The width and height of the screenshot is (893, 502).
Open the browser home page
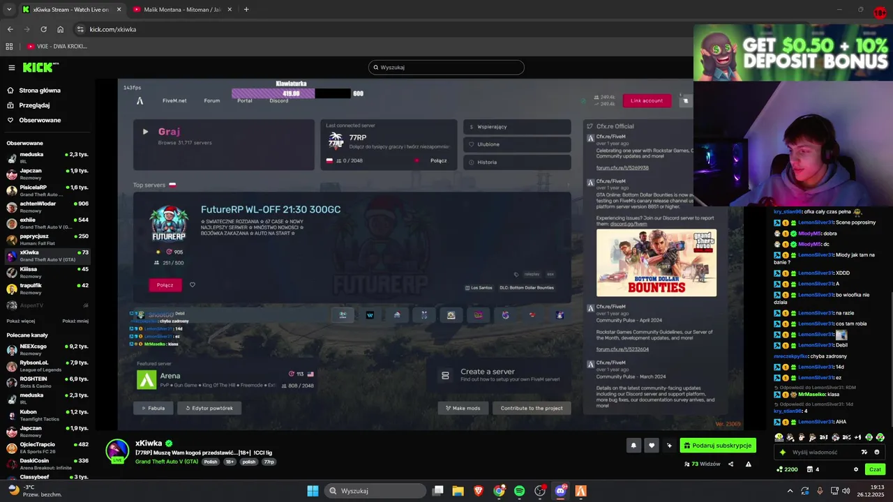tap(61, 29)
